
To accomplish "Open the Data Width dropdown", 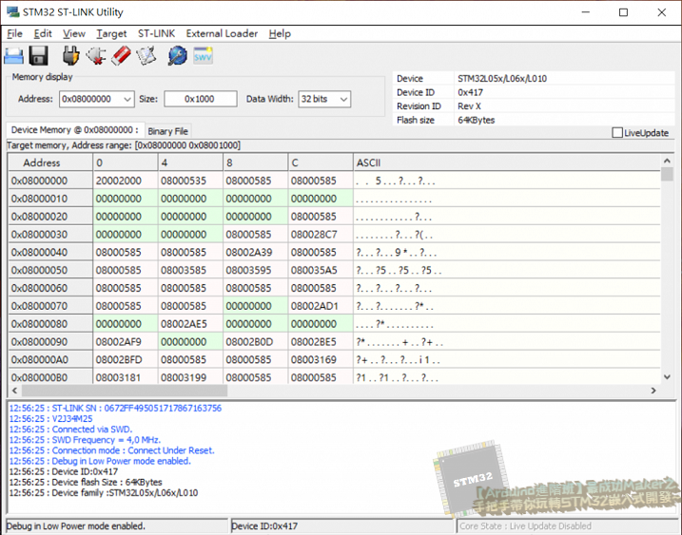I will pyautogui.click(x=343, y=99).
